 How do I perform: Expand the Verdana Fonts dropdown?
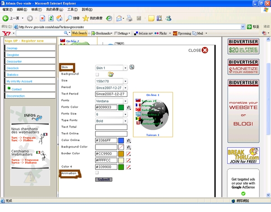click(x=111, y=101)
